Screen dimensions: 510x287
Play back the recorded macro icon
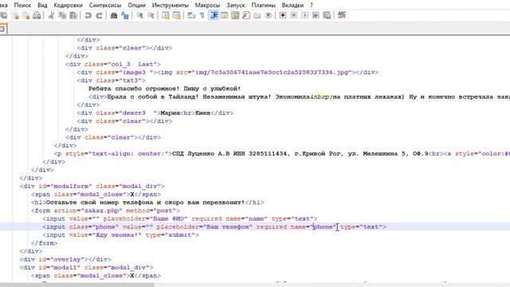(x=304, y=15)
